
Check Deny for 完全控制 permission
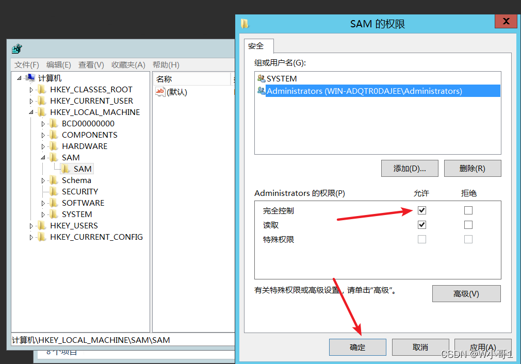[x=468, y=210]
